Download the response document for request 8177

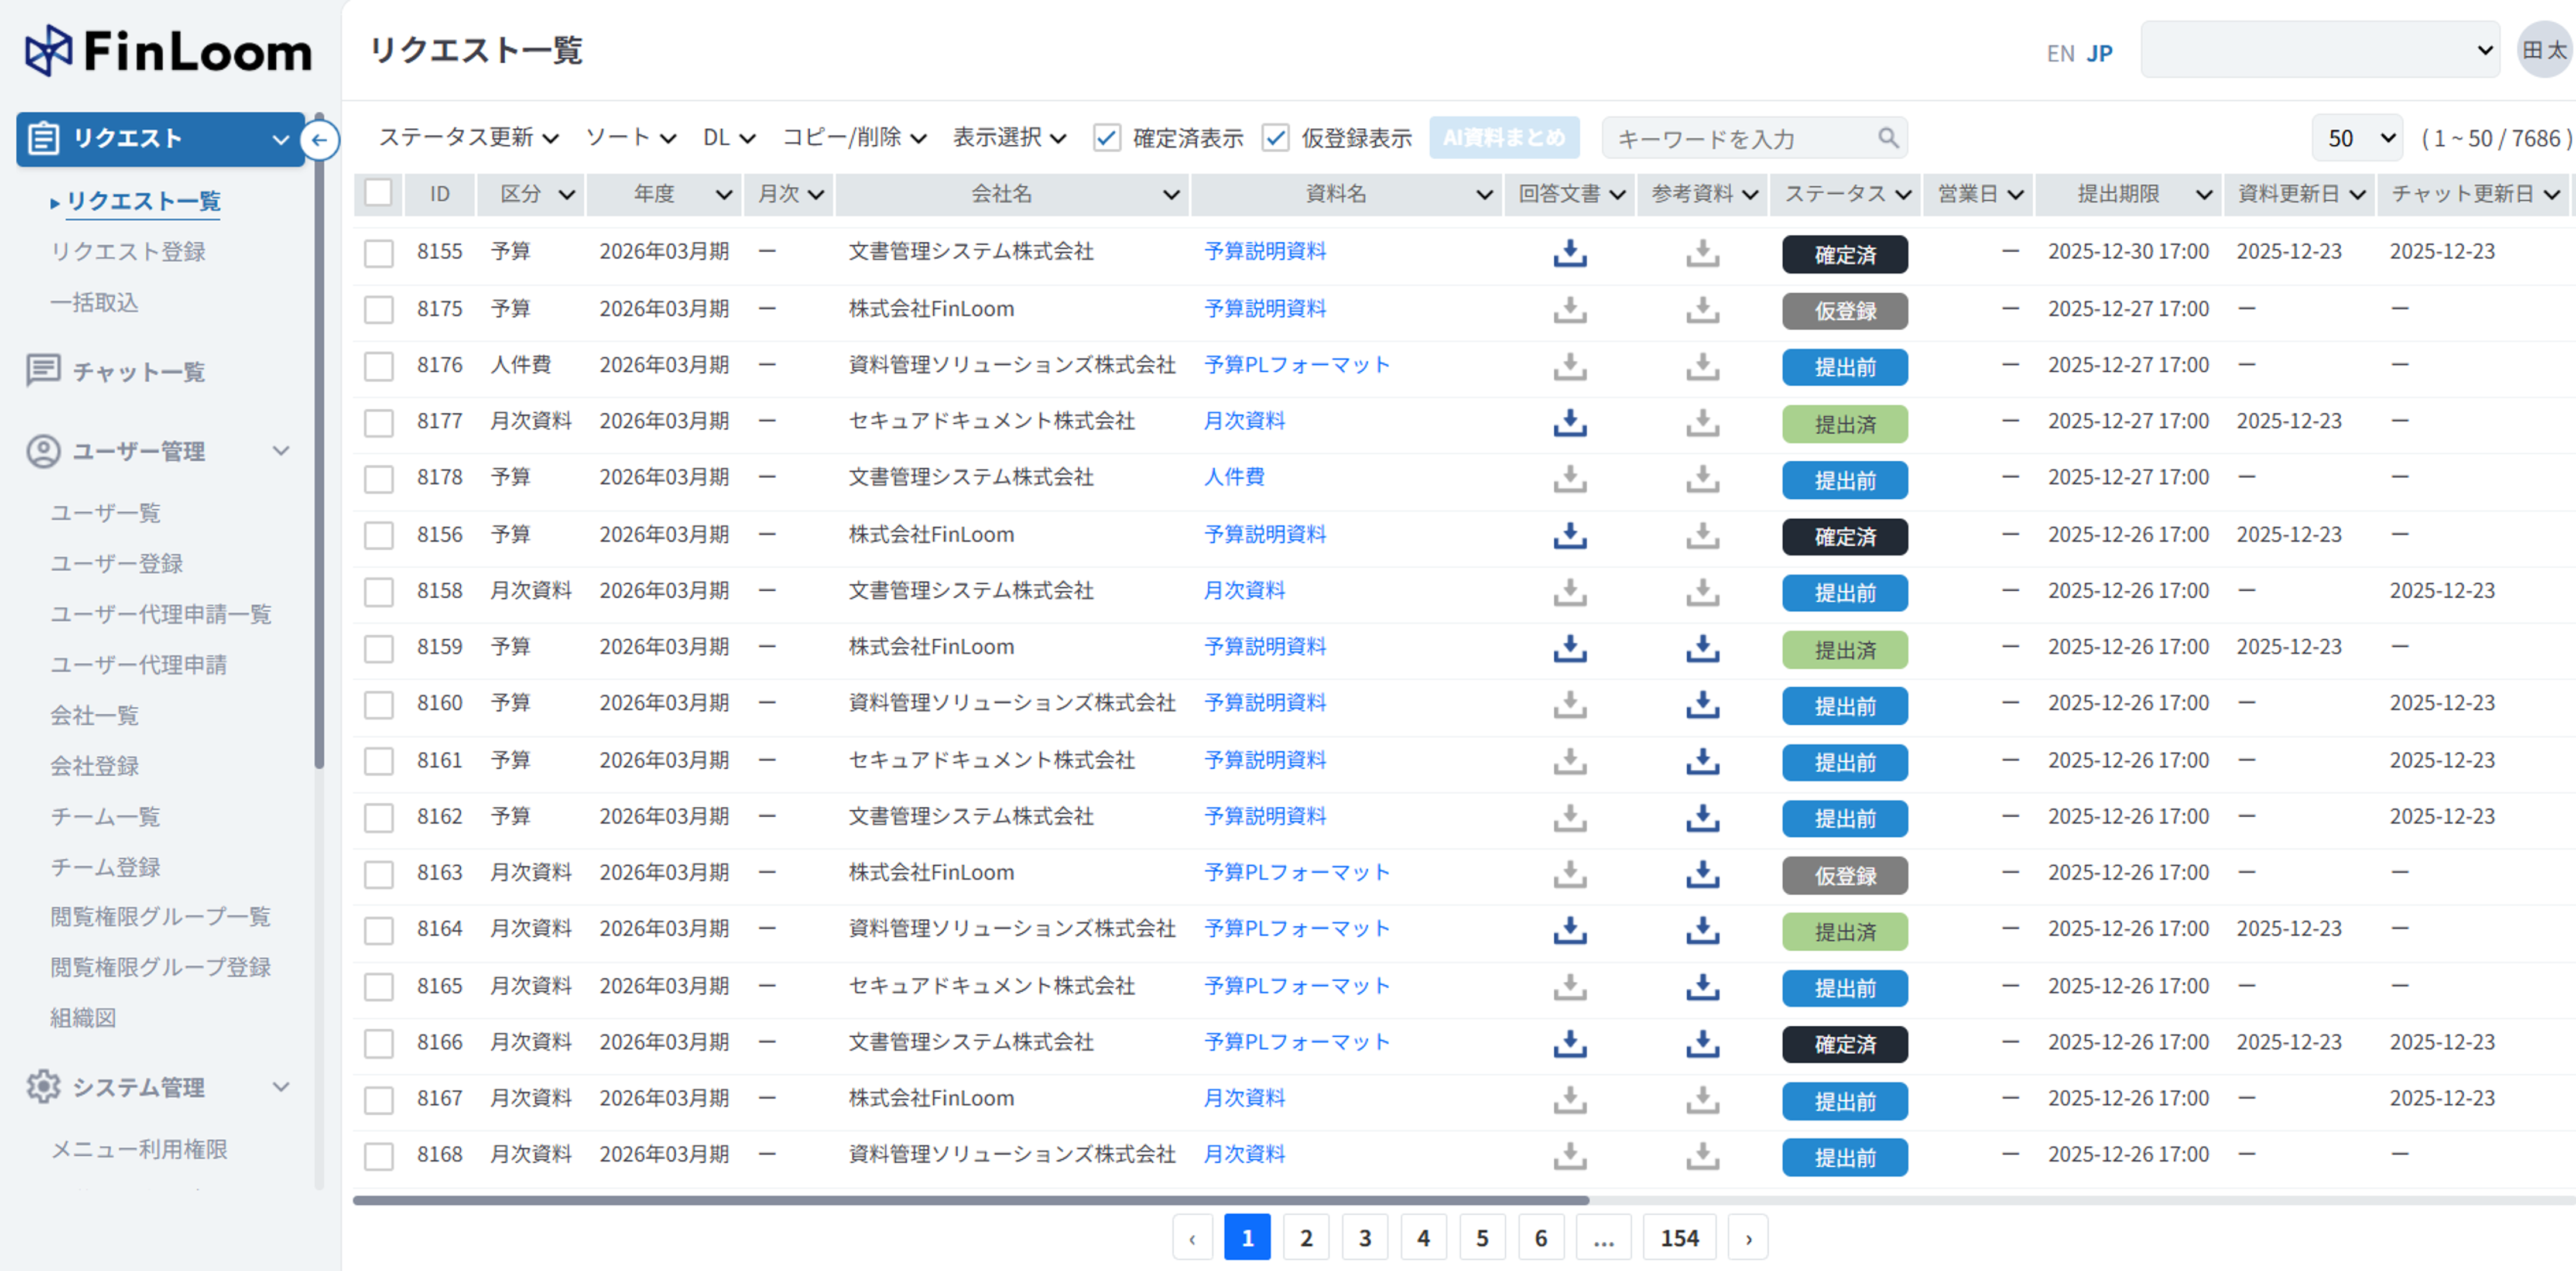point(1569,423)
